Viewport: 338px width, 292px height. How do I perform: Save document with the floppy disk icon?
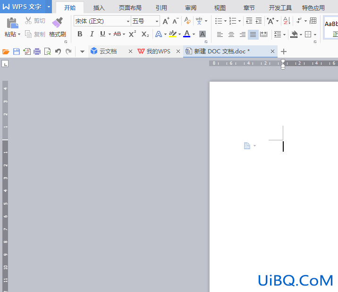click(x=17, y=52)
